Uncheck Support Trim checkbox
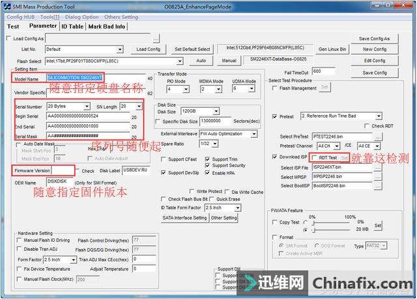 pyautogui.click(x=207, y=159)
